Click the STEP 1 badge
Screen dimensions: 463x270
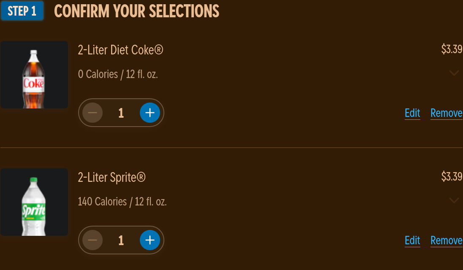click(x=22, y=11)
